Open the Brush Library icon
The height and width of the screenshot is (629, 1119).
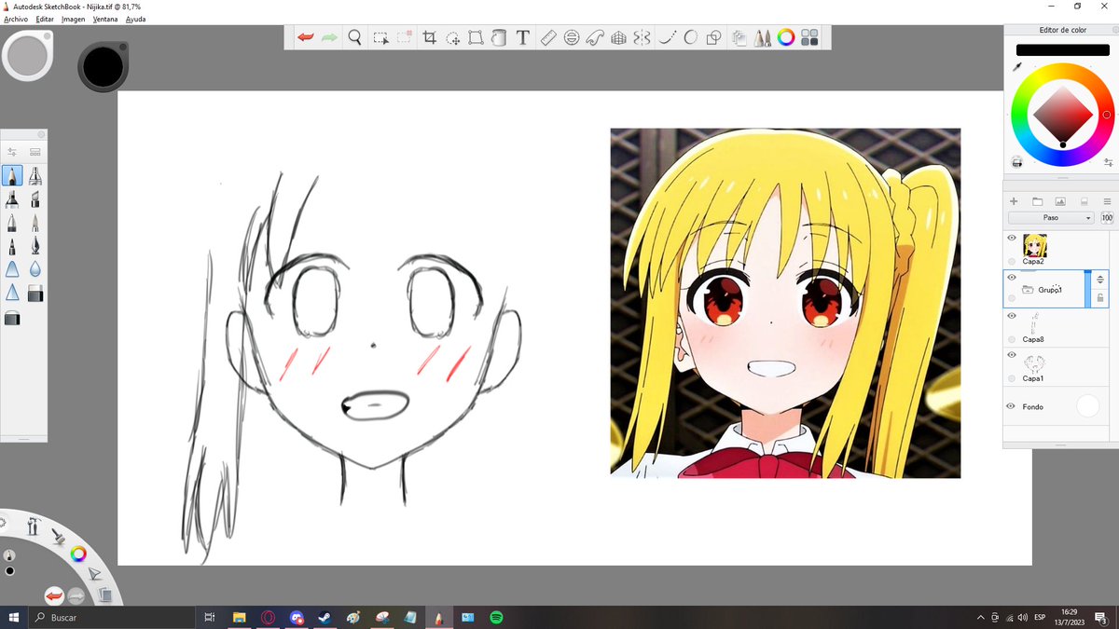coord(35,151)
